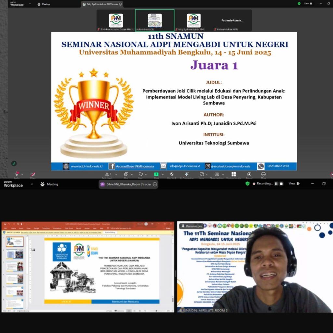The height and width of the screenshot is (333, 333).
Task: Expand the Participants options caret
Action: [x=116, y=174]
